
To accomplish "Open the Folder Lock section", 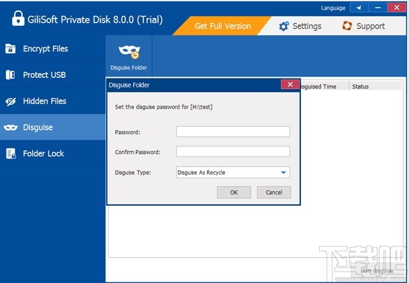I will pyautogui.click(x=53, y=154).
